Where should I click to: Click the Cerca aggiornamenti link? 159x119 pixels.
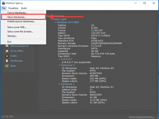(x=142, y=117)
